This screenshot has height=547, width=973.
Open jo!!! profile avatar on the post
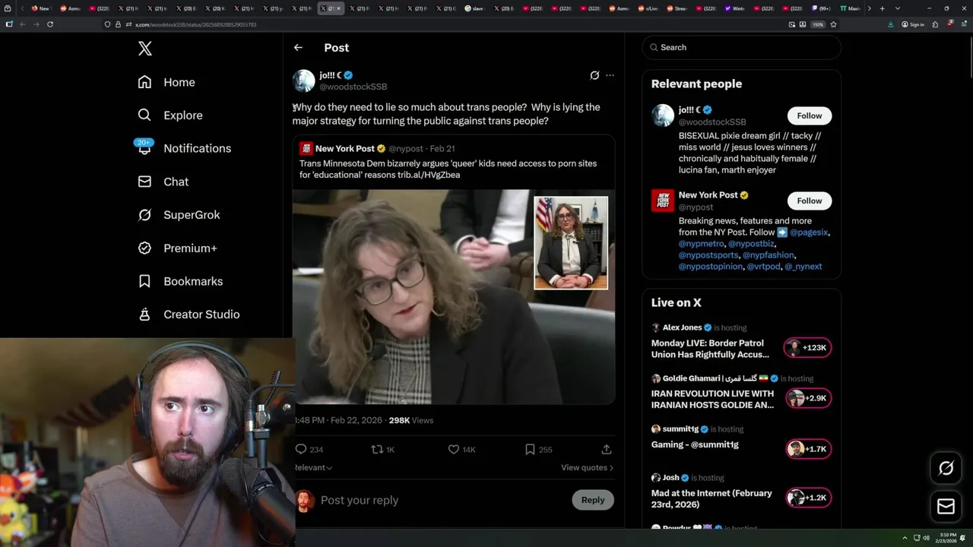pos(303,81)
